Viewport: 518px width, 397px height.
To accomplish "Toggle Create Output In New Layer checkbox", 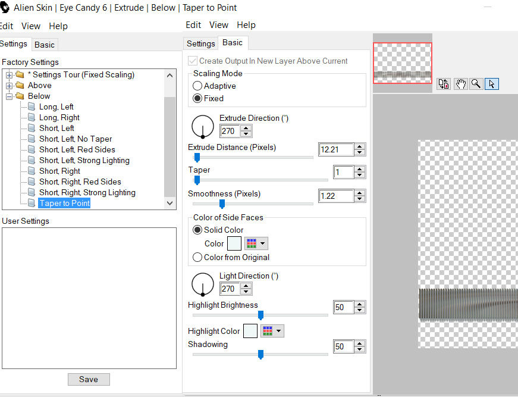I will click(192, 61).
